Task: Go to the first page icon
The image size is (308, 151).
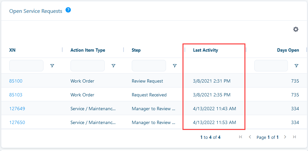Action: point(240,137)
